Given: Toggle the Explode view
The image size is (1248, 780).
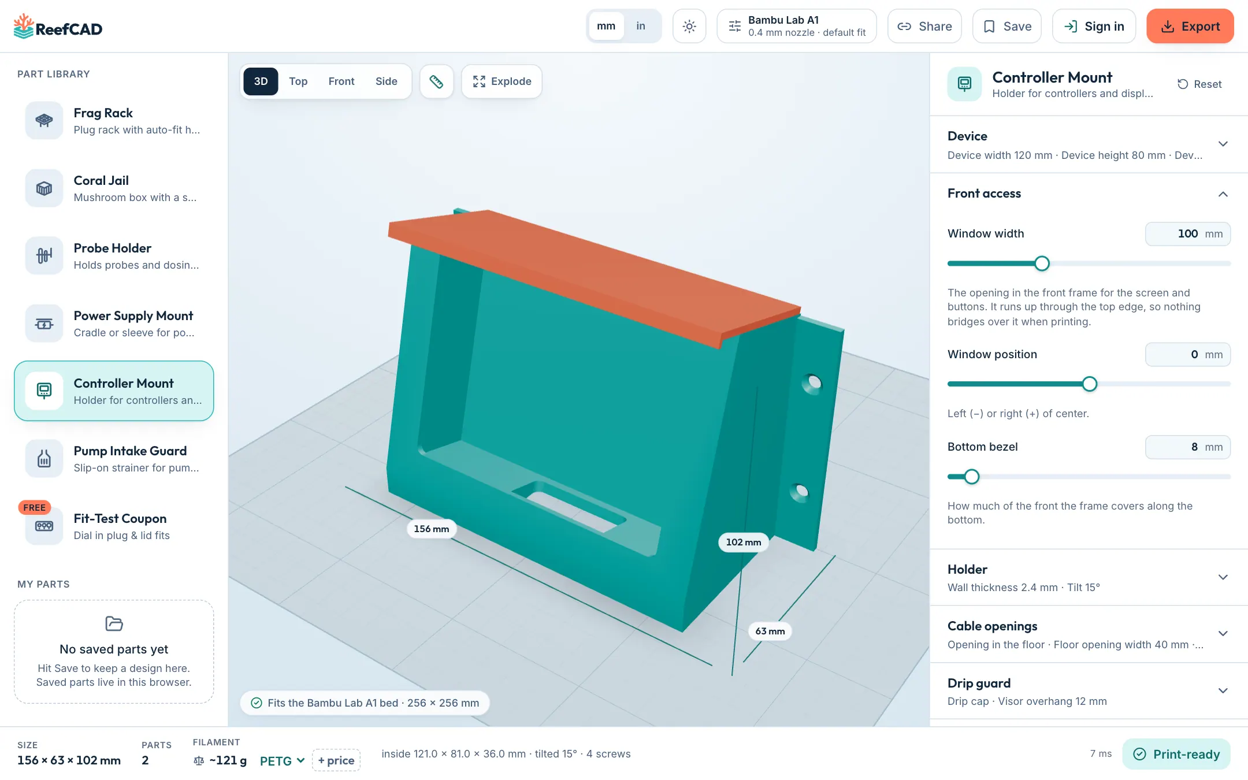Looking at the screenshot, I should (x=502, y=81).
